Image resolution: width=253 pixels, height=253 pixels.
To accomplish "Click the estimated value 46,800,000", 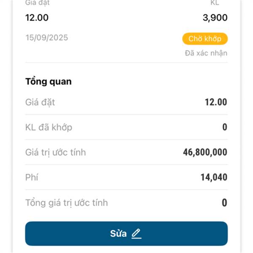I will pyautogui.click(x=205, y=152).
